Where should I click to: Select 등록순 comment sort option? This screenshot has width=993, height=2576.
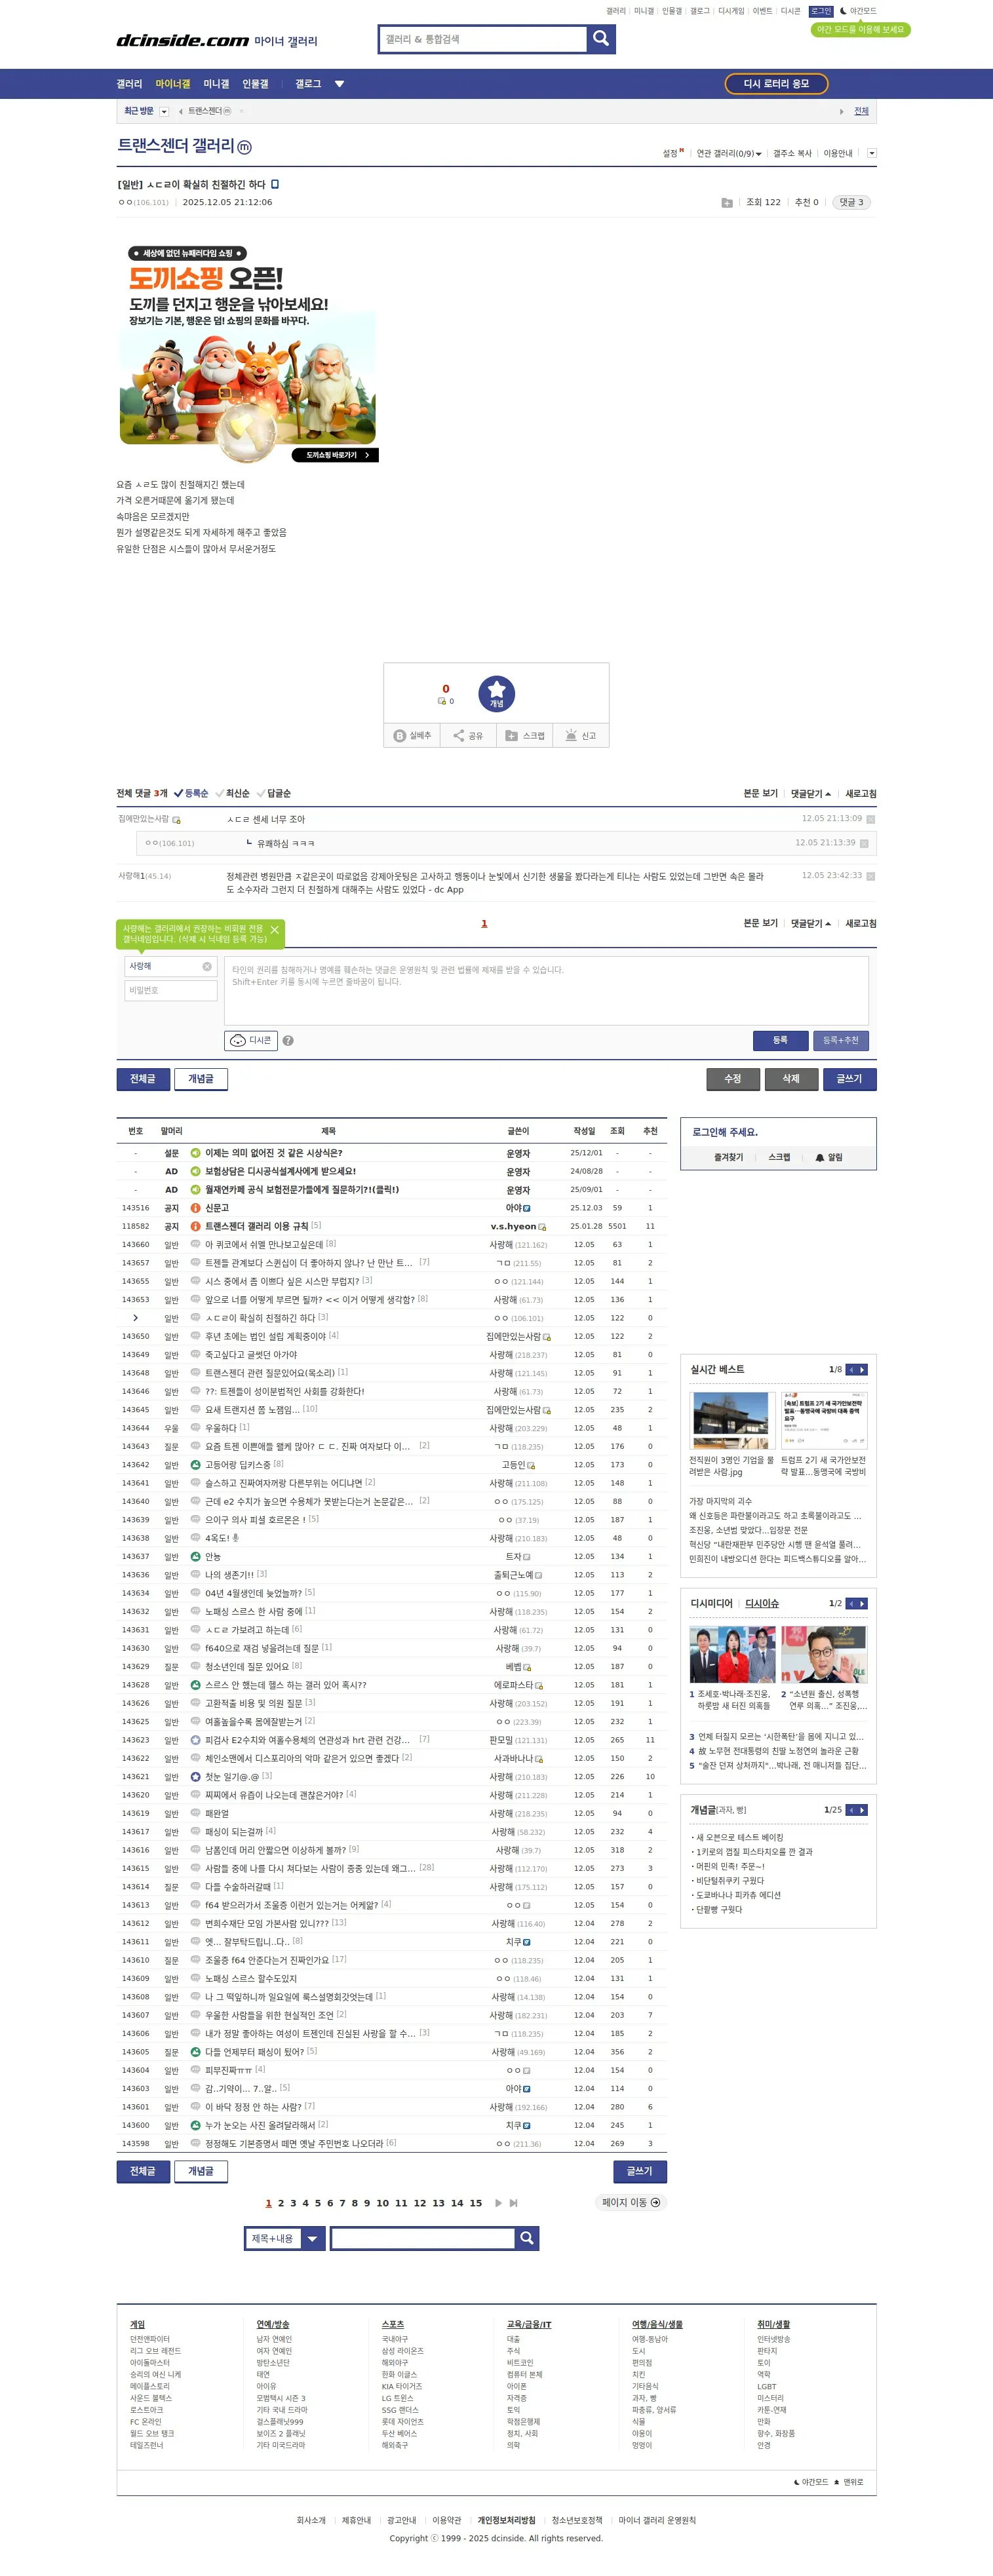(191, 793)
